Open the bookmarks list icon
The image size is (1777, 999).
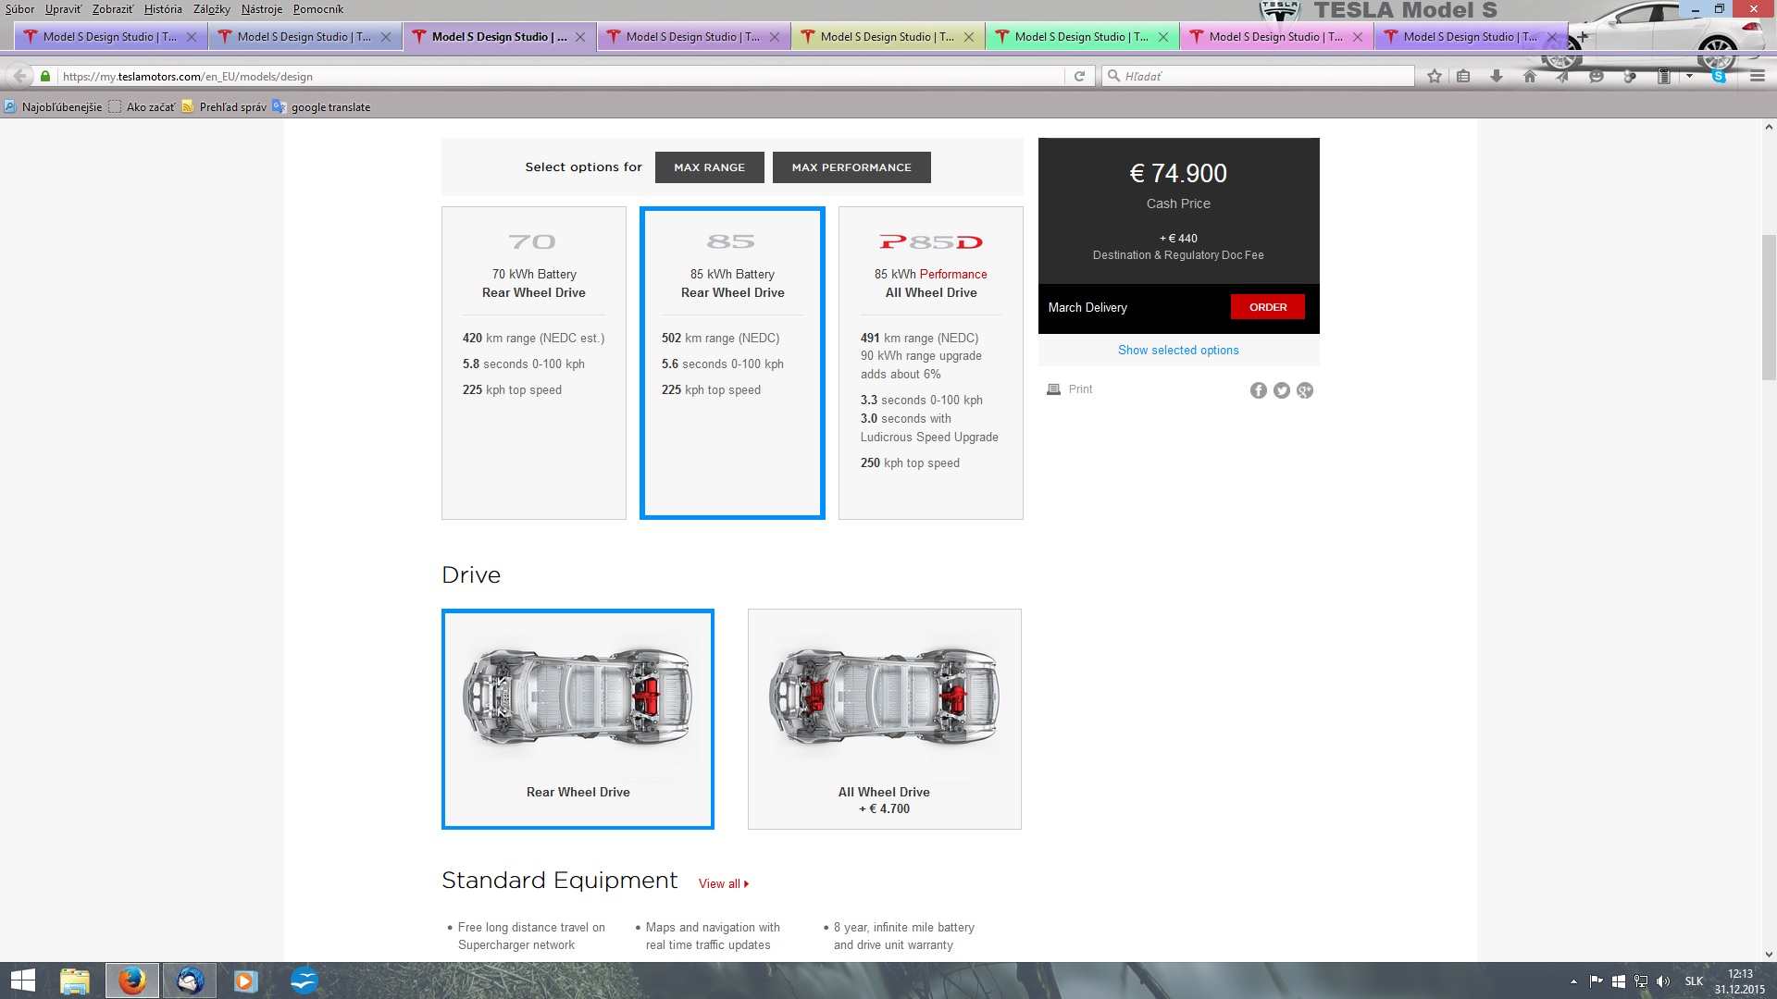[1463, 76]
